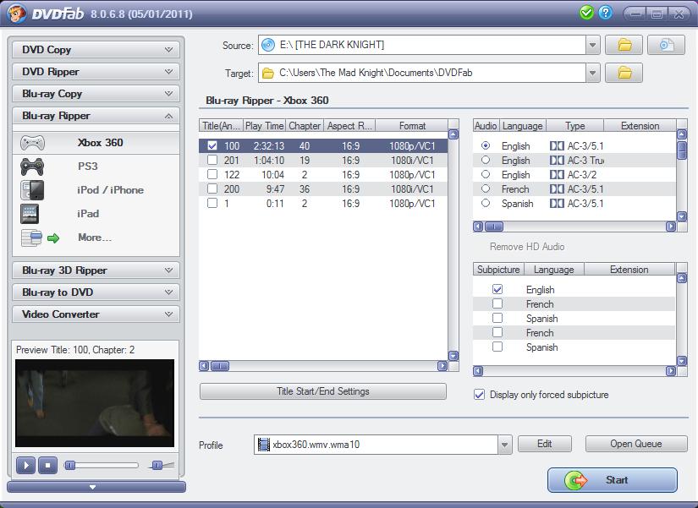698x508 pixels.
Task: Open the Profile dropdown list
Action: (x=505, y=445)
